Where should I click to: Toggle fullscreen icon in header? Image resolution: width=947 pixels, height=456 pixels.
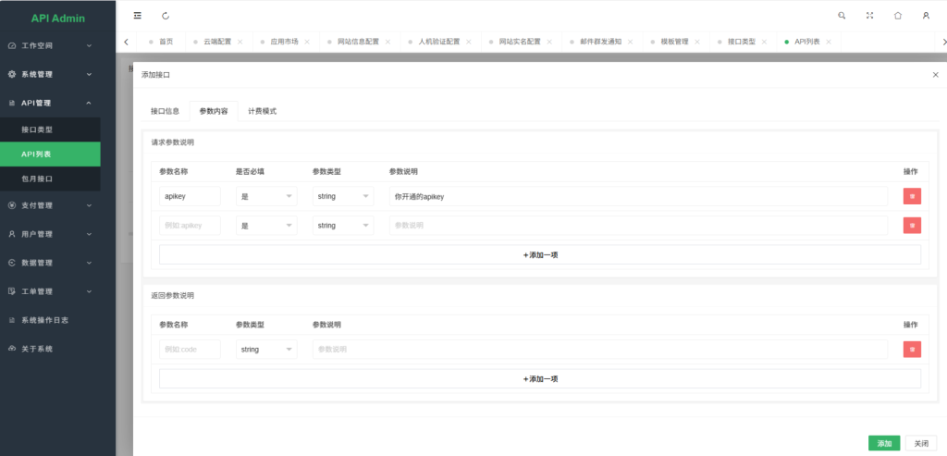(869, 16)
